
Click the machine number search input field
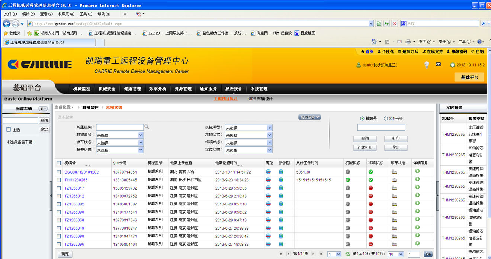[381, 128]
